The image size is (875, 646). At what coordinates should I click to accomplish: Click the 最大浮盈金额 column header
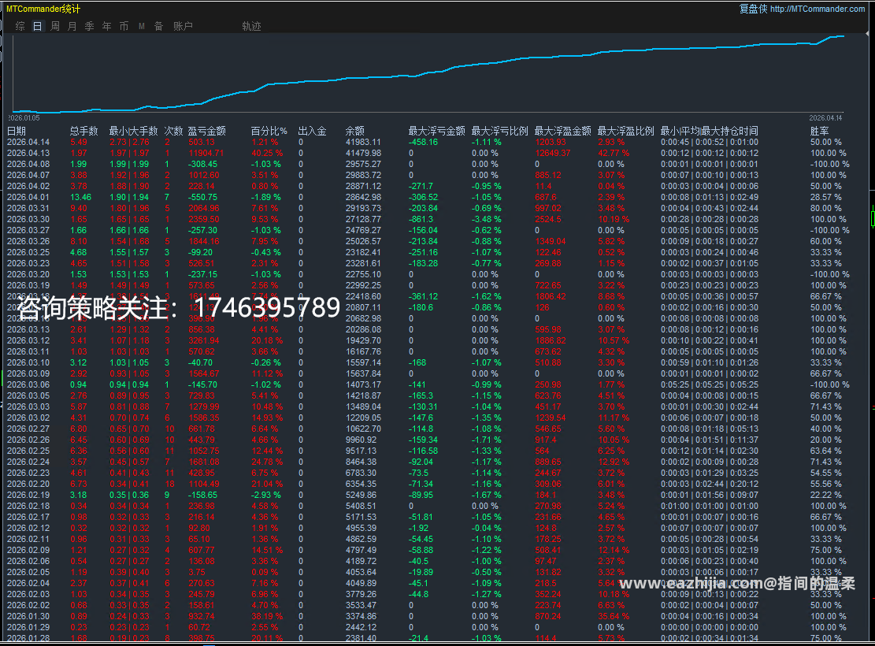[562, 131]
